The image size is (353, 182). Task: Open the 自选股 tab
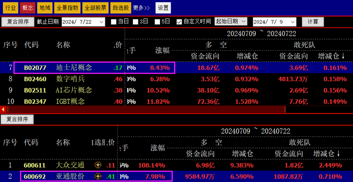pyautogui.click(x=121, y=8)
